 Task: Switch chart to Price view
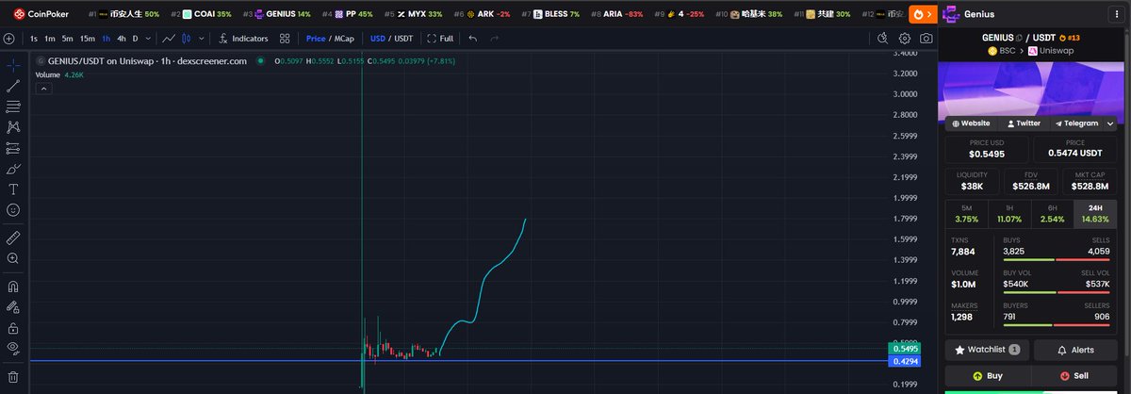click(x=316, y=39)
